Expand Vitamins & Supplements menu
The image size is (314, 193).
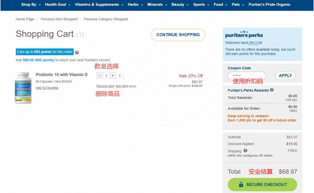[99, 4]
